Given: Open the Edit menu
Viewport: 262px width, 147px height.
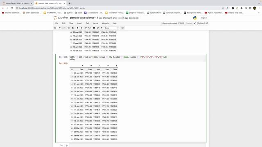Looking at the screenshot, I should (64, 23).
